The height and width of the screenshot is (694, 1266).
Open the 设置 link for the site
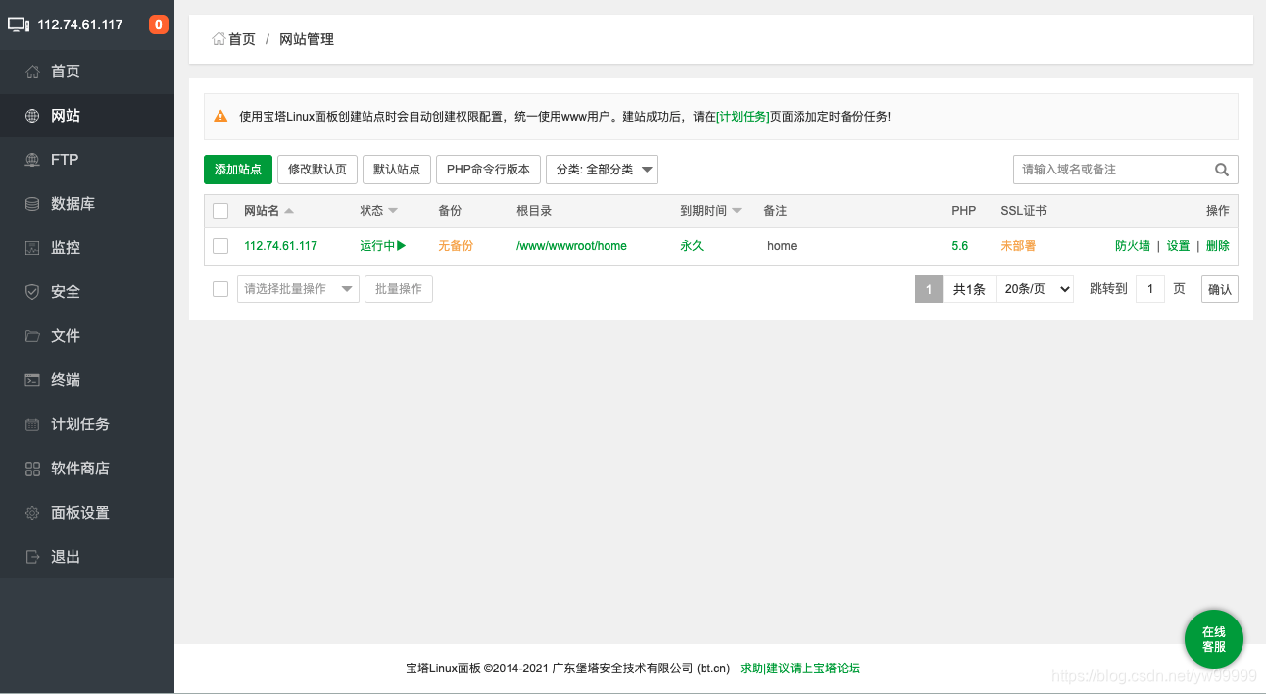1178,246
